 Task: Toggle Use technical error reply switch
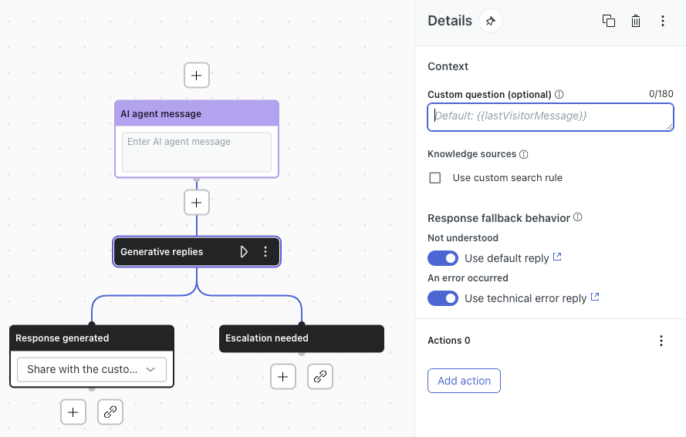(x=443, y=298)
